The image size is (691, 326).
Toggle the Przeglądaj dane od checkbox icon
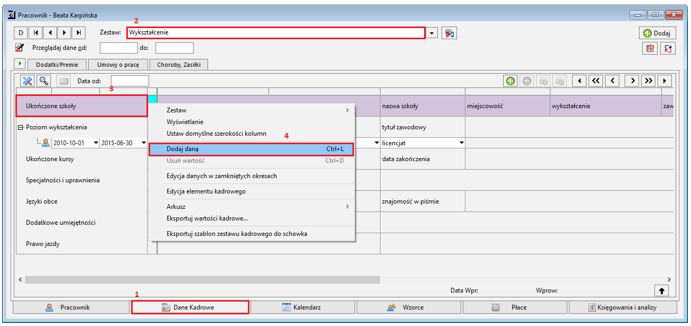click(20, 48)
